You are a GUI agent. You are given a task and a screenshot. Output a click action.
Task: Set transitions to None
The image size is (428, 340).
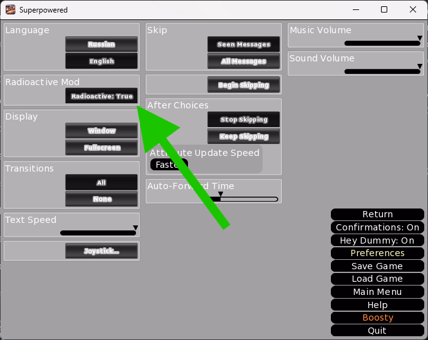pos(102,199)
